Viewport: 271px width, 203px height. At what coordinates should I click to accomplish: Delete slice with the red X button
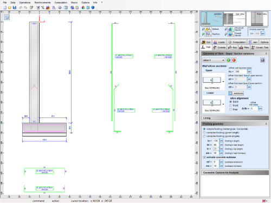click(x=234, y=60)
